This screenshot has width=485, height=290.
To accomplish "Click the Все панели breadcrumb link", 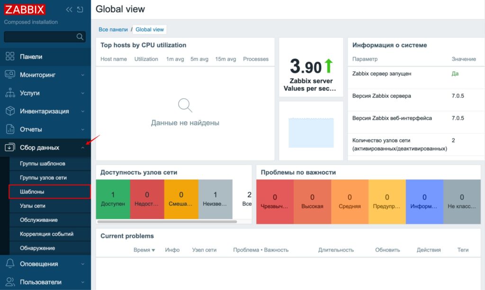I will tap(113, 29).
